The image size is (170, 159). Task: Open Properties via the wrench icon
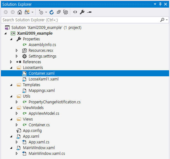coord(82,12)
